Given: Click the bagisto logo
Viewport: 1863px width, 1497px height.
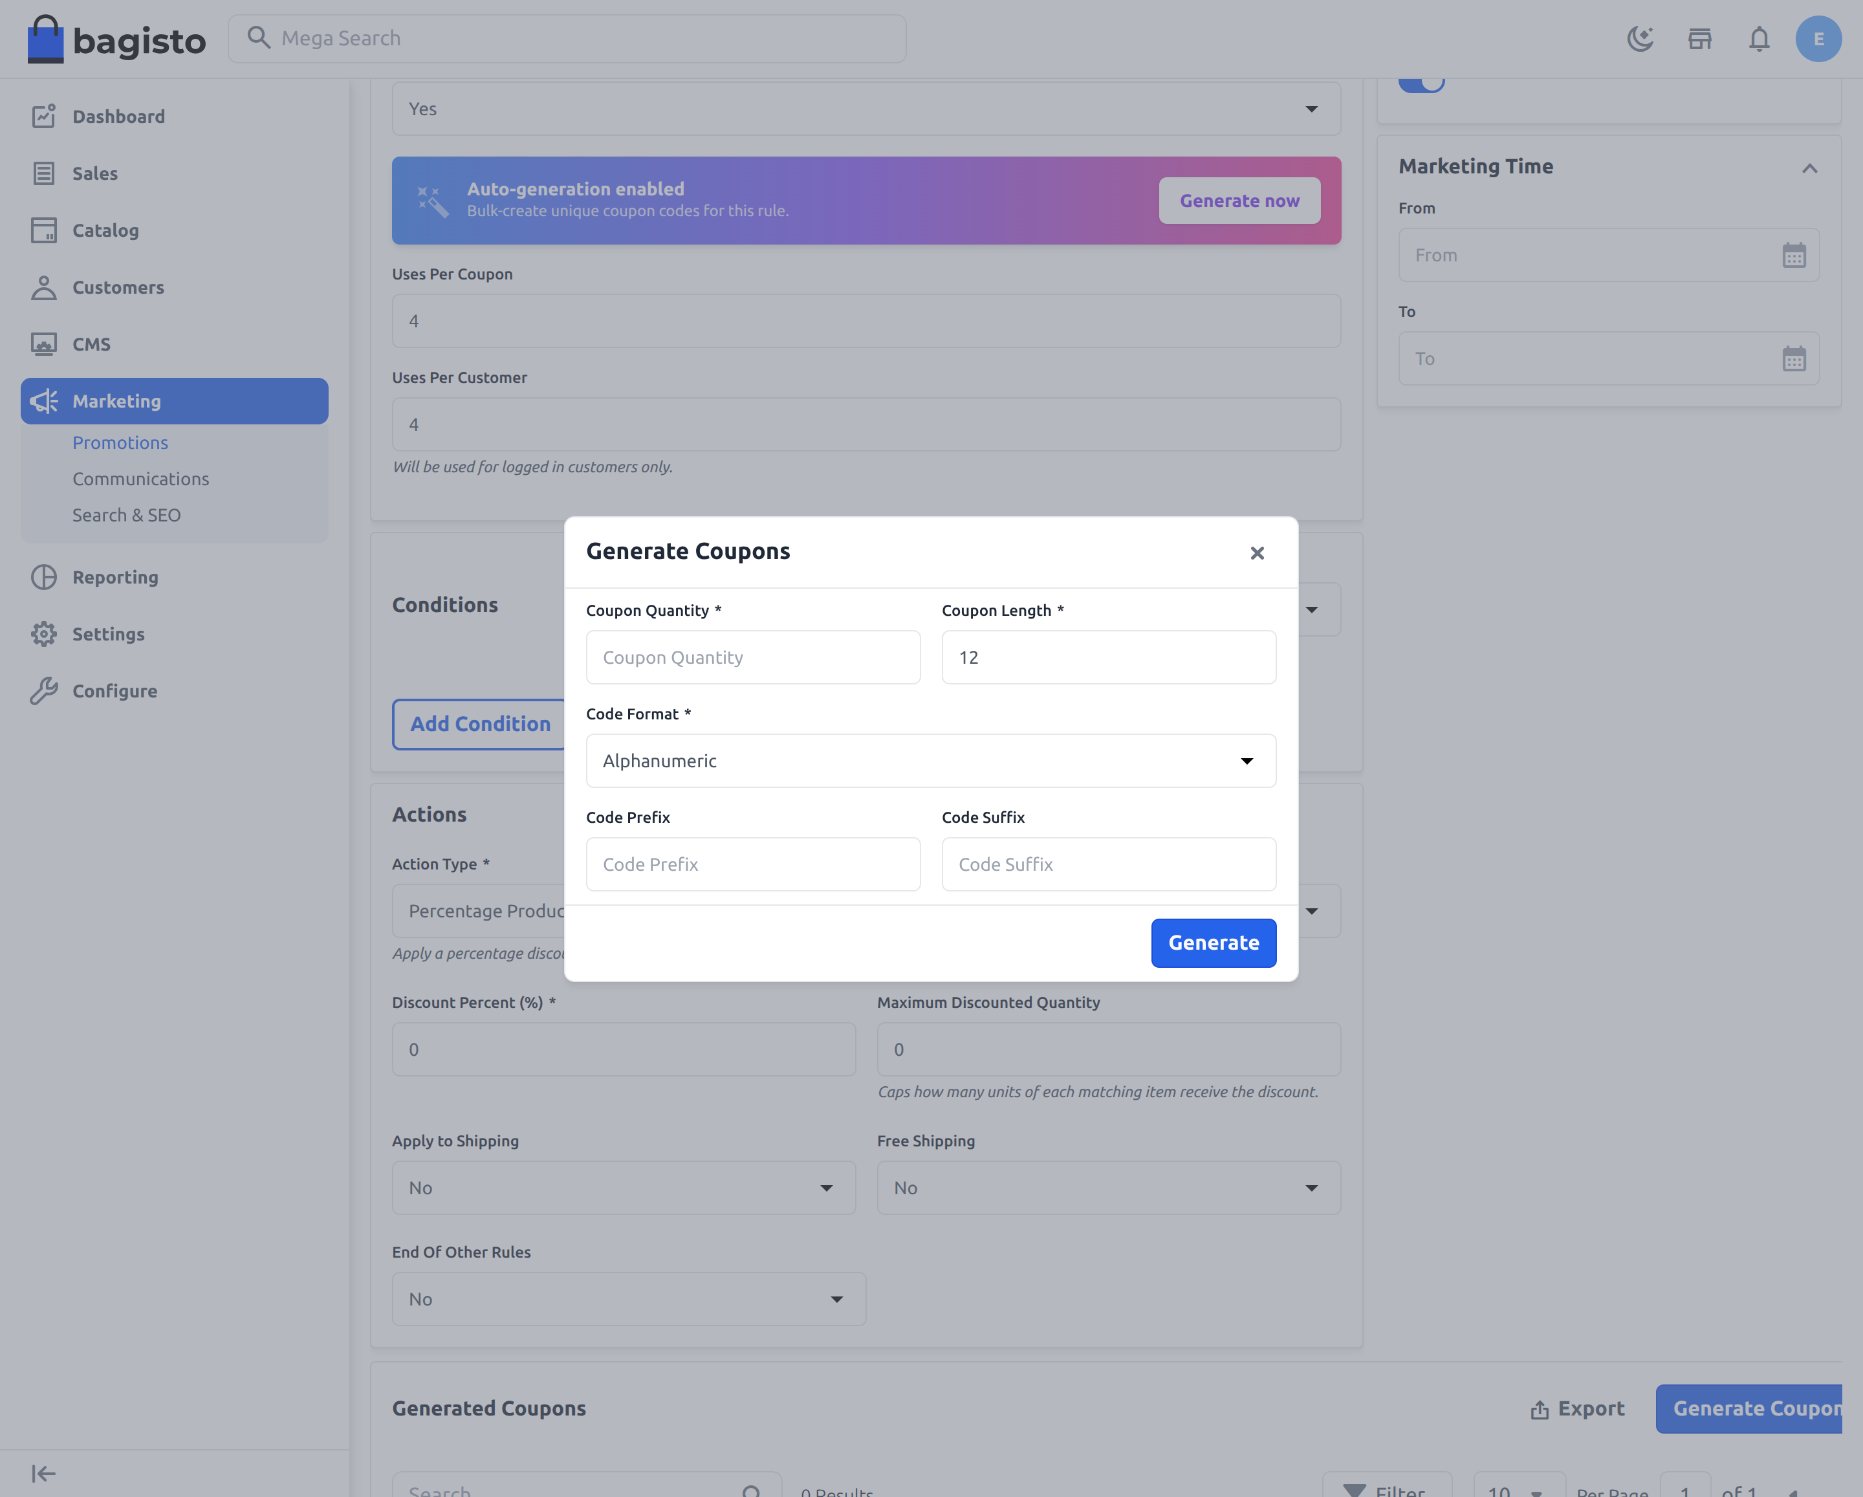Looking at the screenshot, I should [x=116, y=39].
